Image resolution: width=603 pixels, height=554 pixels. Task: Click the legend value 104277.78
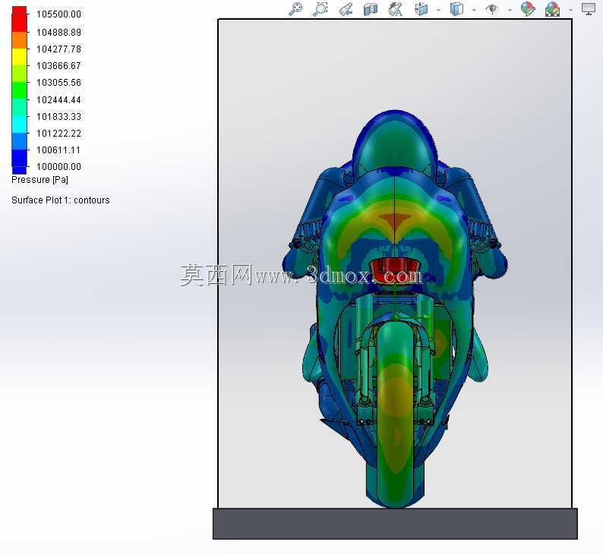(x=58, y=49)
